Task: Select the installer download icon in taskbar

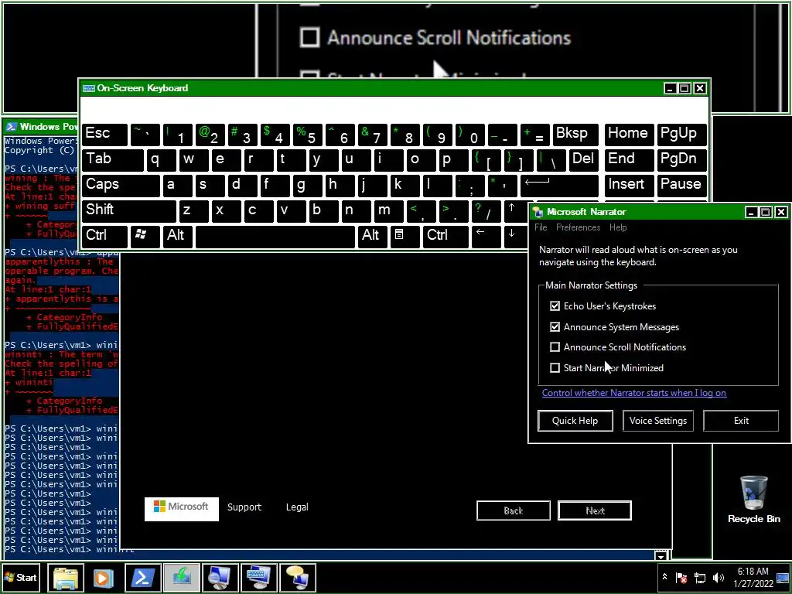Action: coord(181,578)
